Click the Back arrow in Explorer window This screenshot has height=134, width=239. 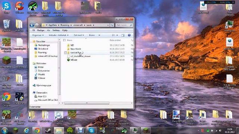tap(32, 25)
